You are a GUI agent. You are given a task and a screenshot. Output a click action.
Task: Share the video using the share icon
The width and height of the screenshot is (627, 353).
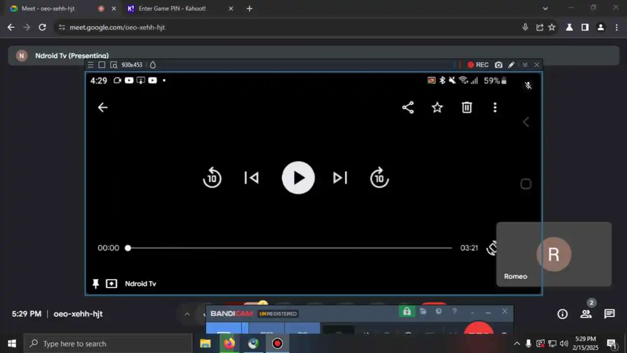[x=408, y=107]
